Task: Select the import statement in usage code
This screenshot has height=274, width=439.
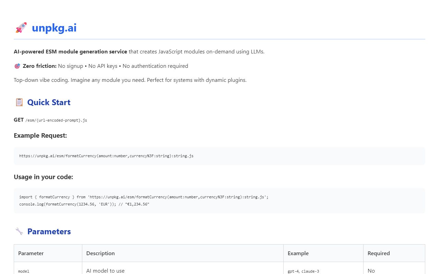Action: click(143, 197)
